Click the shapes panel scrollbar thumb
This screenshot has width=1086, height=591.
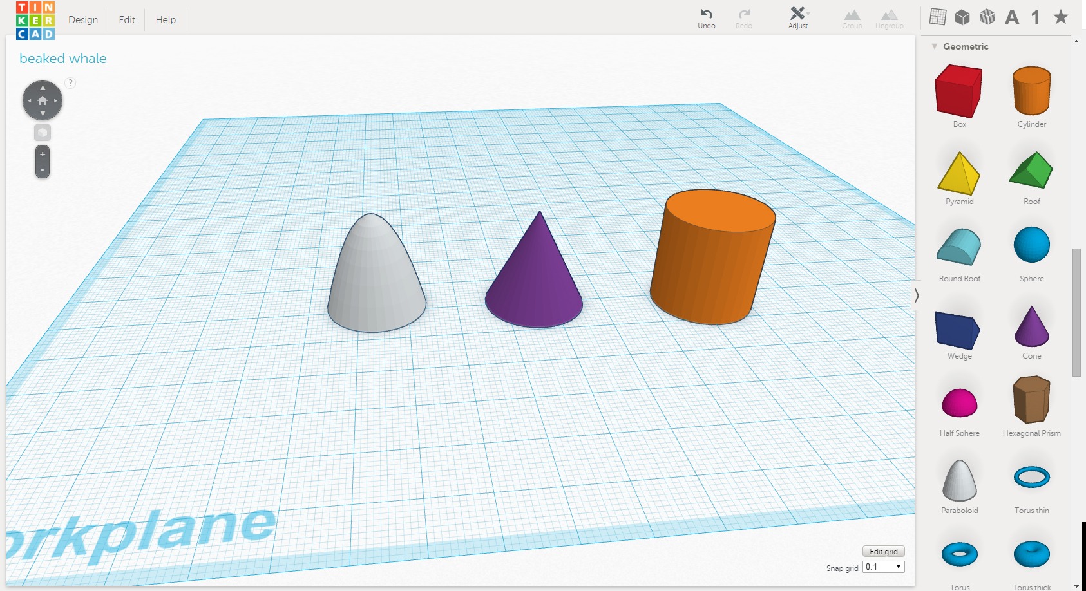pyautogui.click(x=1076, y=312)
